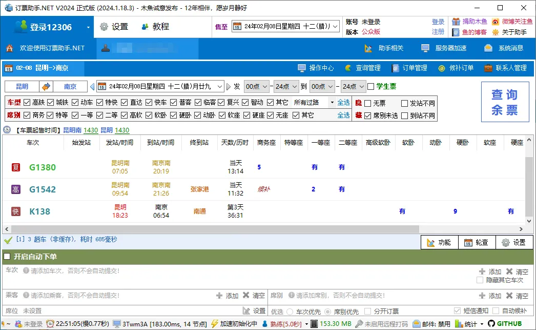Click the 设置 gear icon in top toolbar
This screenshot has width=536, height=330.
coord(104,27)
